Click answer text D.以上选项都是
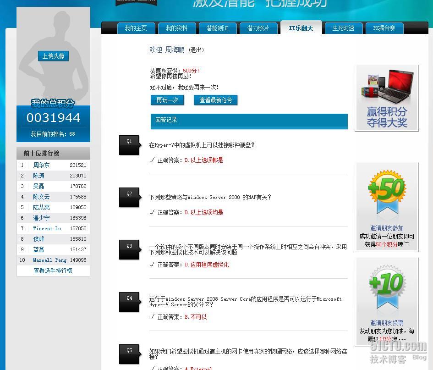Screen dimensions: 433x370 204,160
